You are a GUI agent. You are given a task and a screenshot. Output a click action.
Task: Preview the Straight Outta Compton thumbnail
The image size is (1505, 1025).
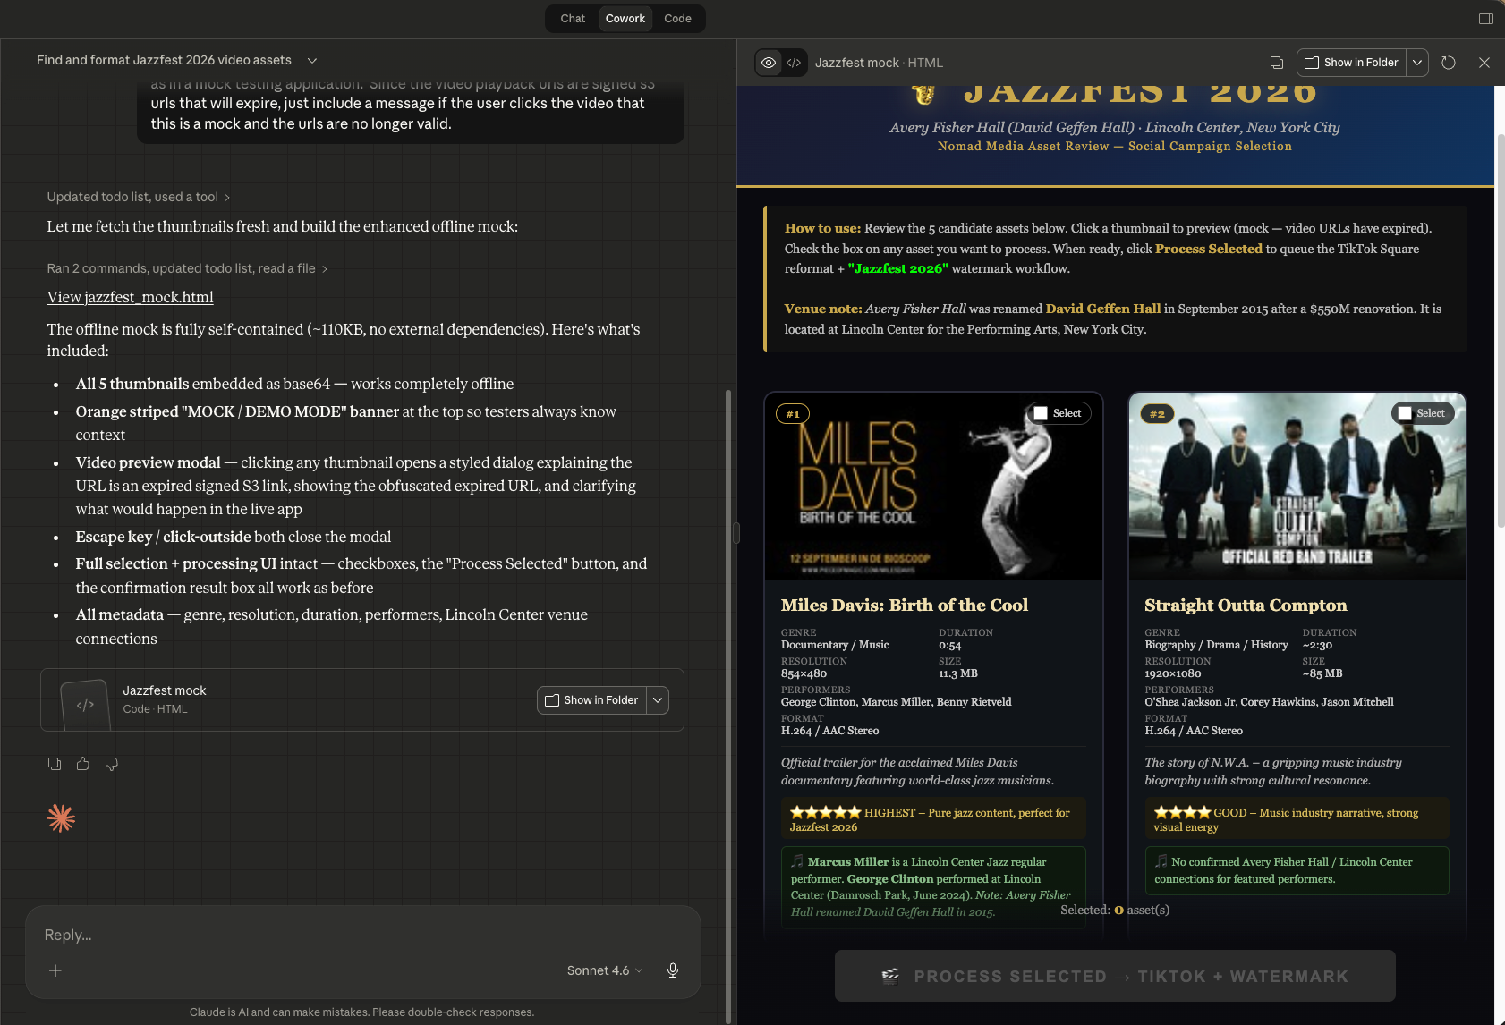(1297, 487)
